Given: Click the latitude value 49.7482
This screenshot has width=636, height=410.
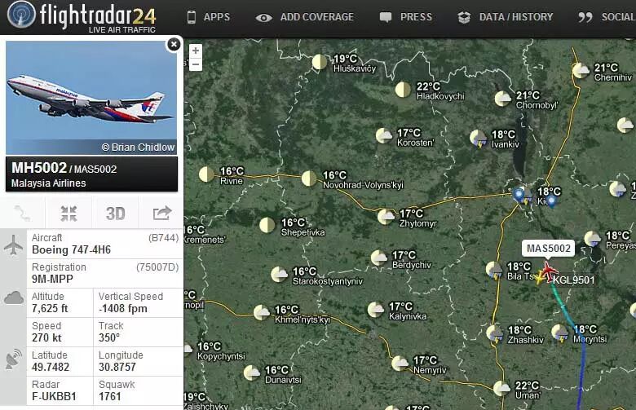Looking at the screenshot, I should [51, 367].
